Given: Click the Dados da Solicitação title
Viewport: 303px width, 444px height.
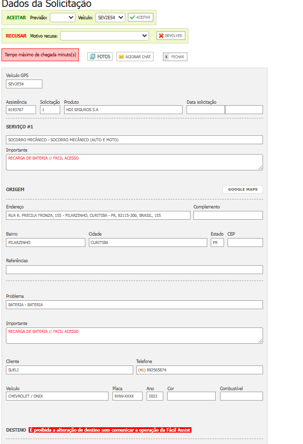Looking at the screenshot, I should [46, 4].
